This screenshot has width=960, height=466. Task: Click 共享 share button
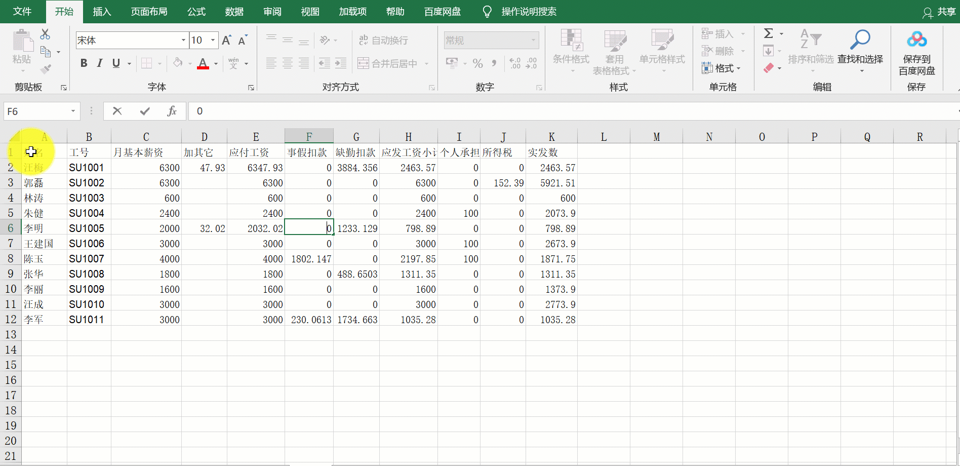(939, 12)
